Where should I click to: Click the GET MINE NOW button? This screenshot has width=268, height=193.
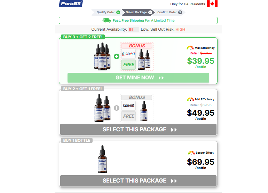coord(138,78)
